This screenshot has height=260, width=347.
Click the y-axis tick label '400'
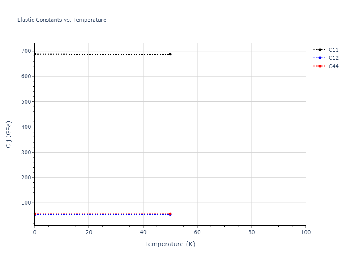pyautogui.click(x=26, y=127)
